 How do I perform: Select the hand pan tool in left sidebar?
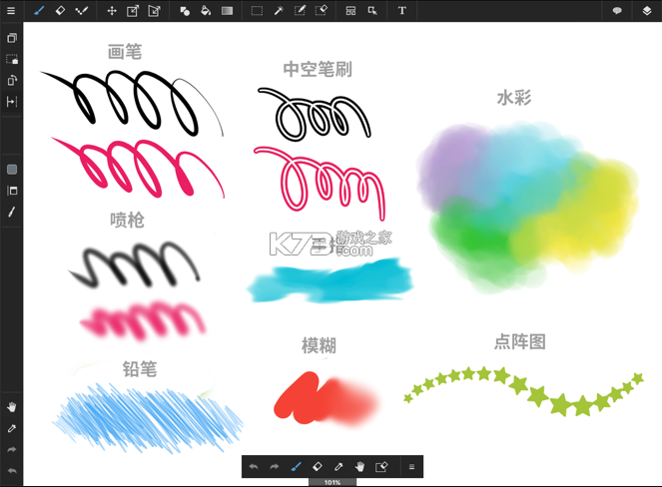[12, 407]
